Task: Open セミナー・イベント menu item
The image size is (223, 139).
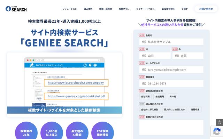Action: (x=146, y=9)
